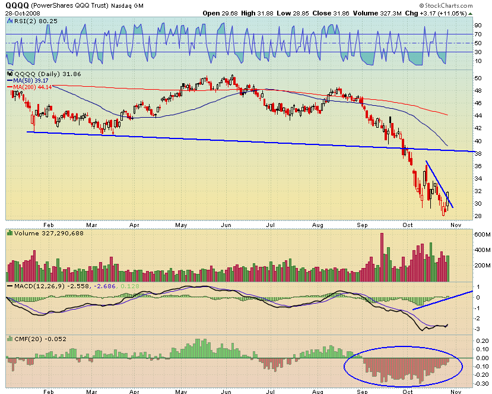
Task: Click the -0.30 tick on CMF axis
Action: point(482,383)
